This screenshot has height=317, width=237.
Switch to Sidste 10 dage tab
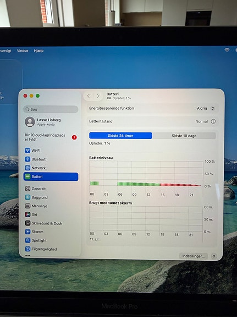click(x=184, y=136)
